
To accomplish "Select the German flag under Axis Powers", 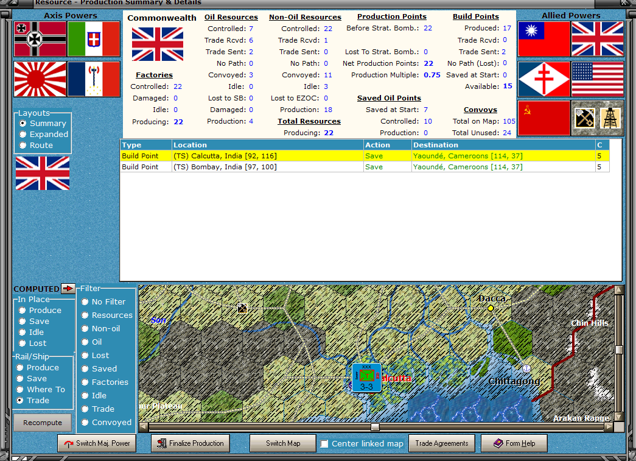I will pos(40,39).
